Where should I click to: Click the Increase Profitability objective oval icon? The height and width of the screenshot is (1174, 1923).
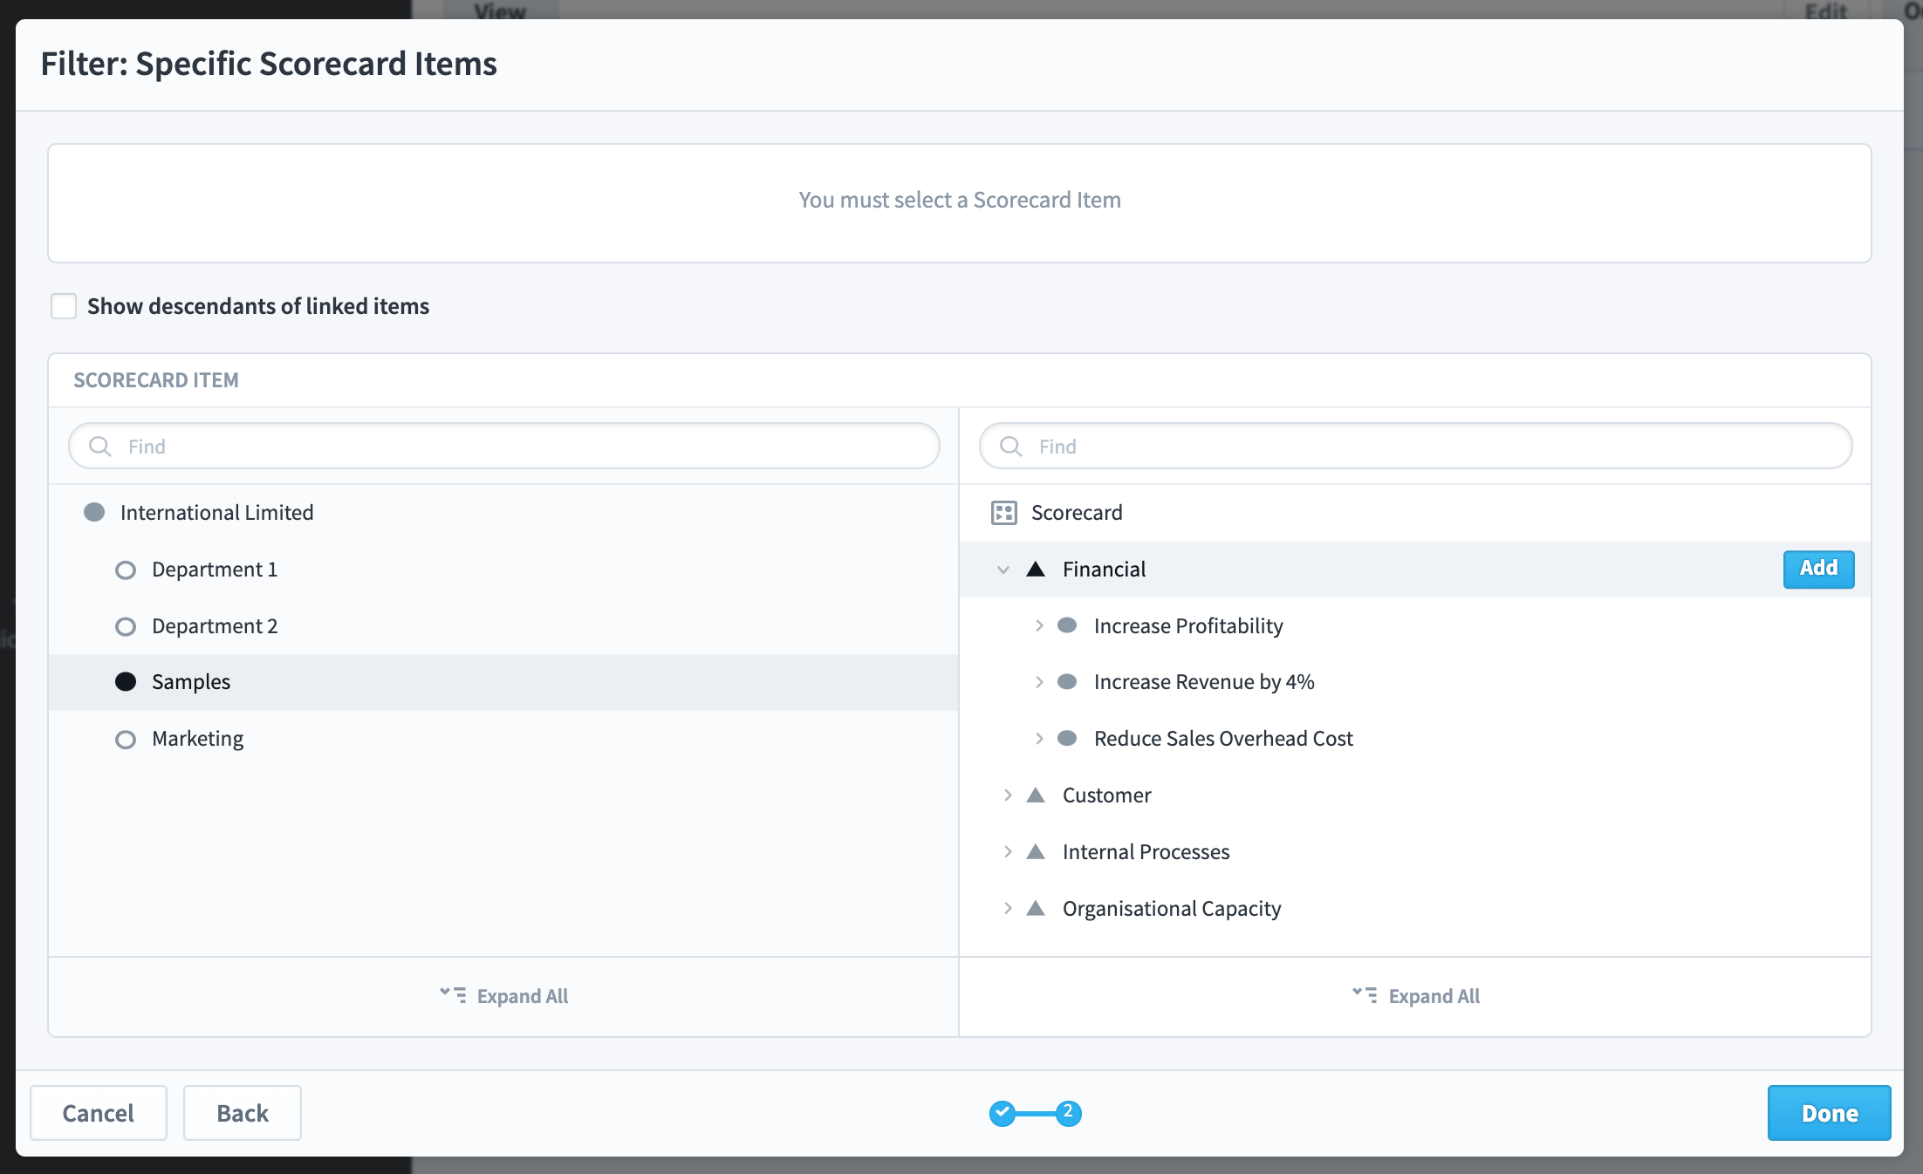point(1067,625)
